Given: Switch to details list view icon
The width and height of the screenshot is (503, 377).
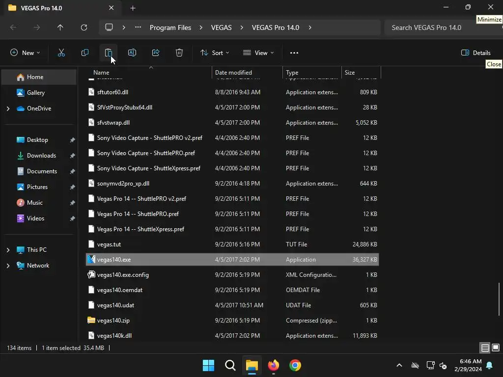Looking at the screenshot, I should pos(485,348).
